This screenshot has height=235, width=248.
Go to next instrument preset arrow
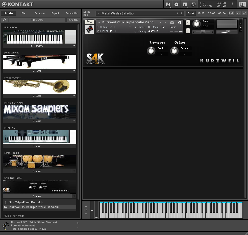click(x=165, y=23)
